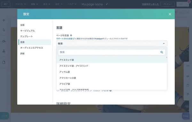Click the プレビュー button

168,4
